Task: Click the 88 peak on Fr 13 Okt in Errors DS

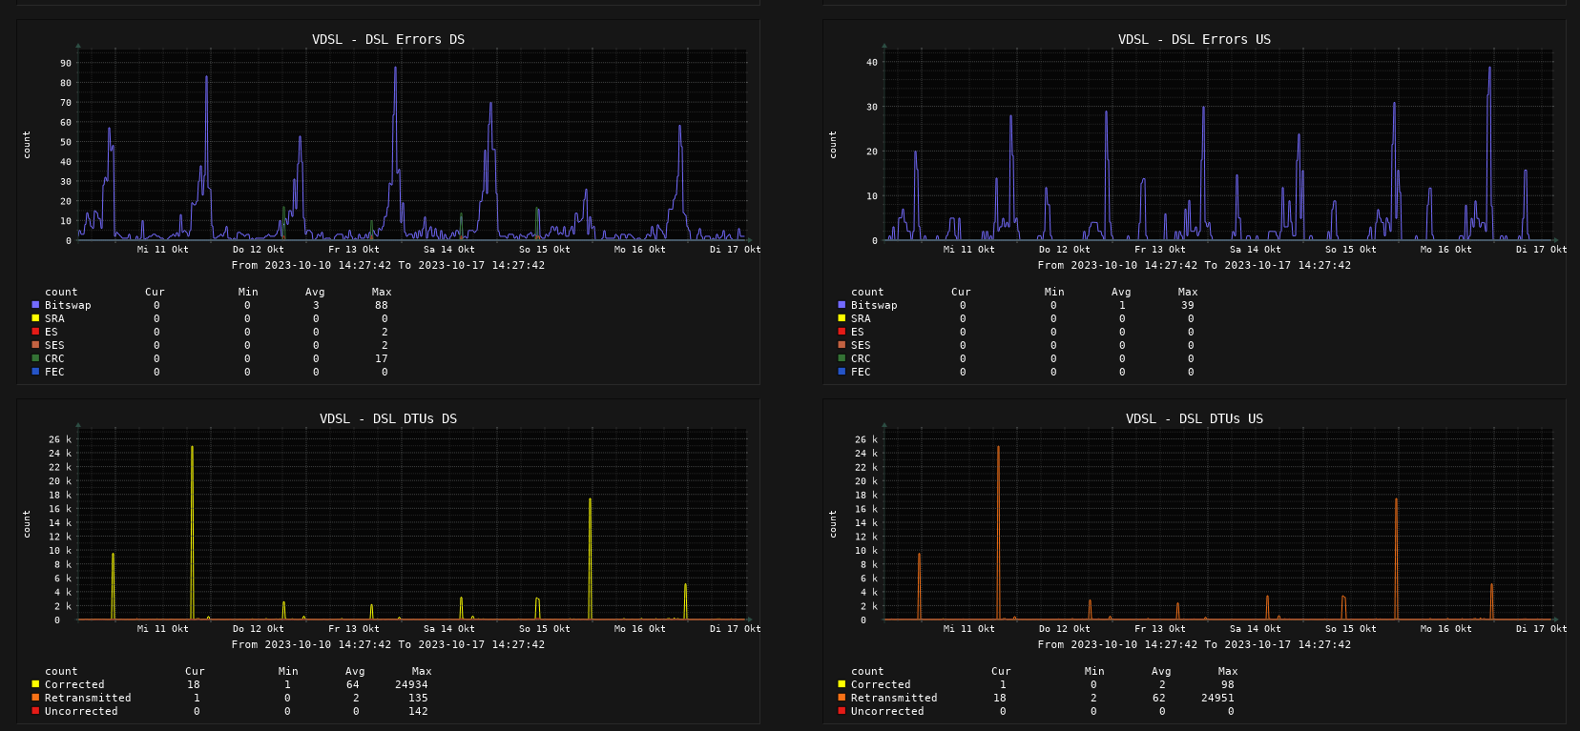Action: [x=395, y=69]
